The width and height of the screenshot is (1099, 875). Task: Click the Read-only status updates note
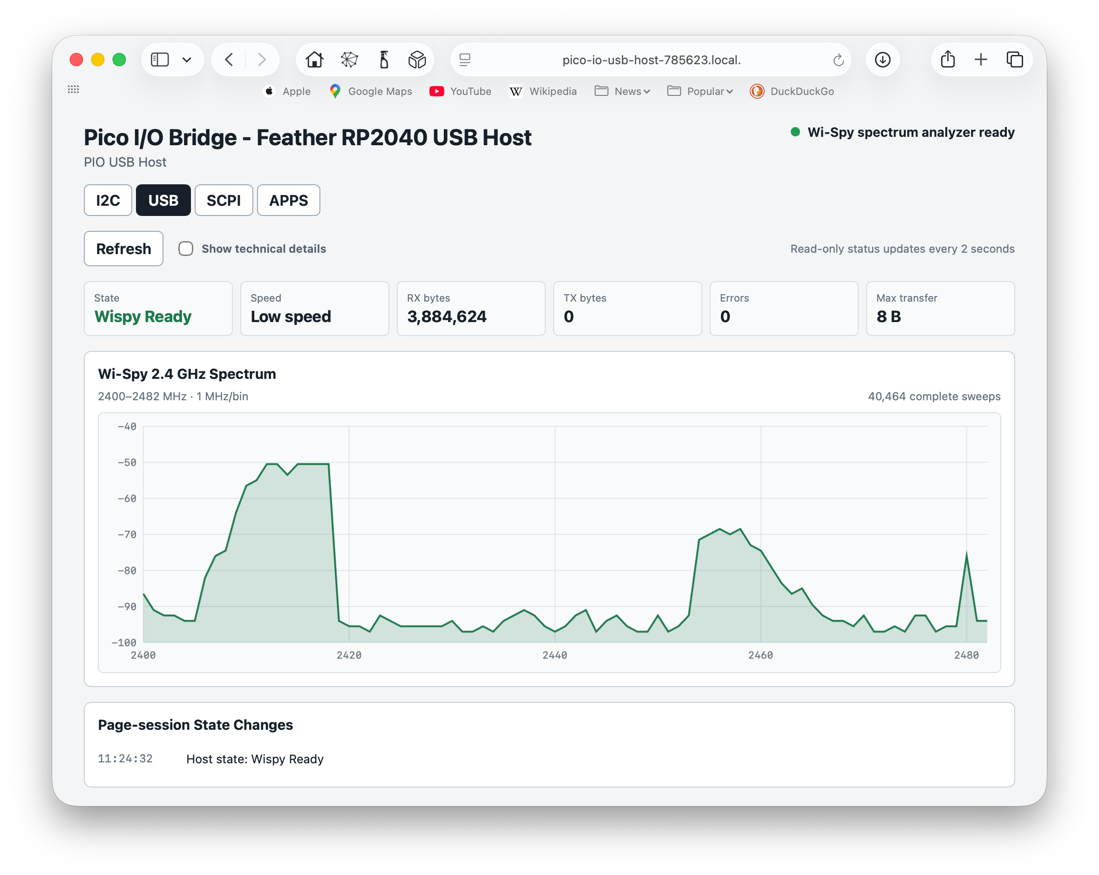click(902, 249)
